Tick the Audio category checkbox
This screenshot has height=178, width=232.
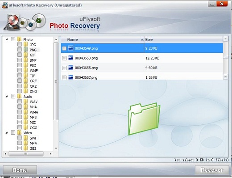(13, 96)
